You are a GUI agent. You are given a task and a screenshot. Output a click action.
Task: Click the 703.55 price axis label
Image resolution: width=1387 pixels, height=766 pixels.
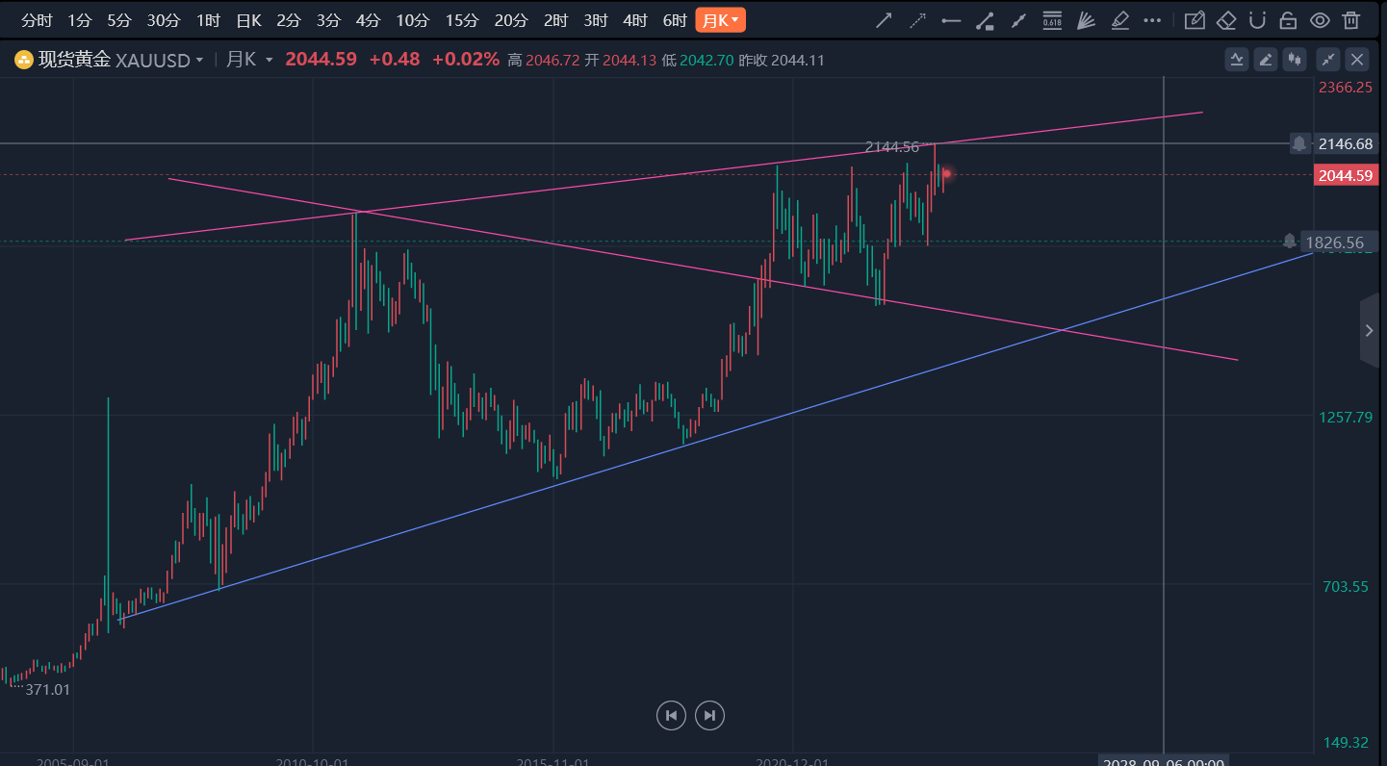click(1346, 586)
